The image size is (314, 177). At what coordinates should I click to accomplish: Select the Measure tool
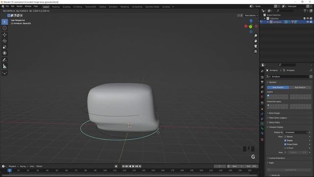point(4,66)
